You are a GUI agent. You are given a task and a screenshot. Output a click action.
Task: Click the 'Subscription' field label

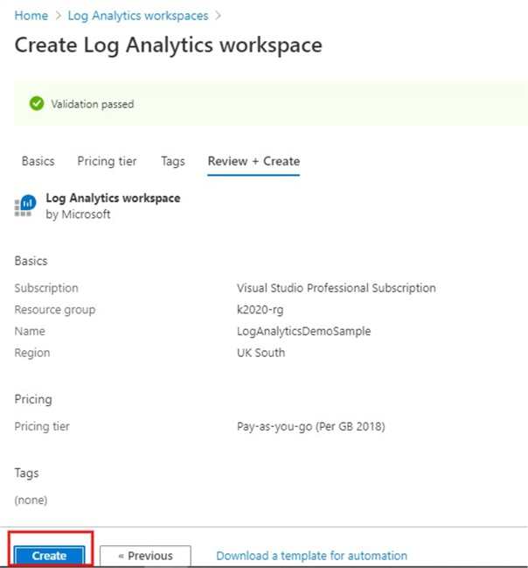(46, 288)
